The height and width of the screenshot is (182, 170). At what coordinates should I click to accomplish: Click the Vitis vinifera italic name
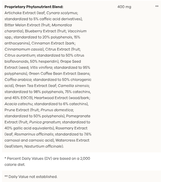41,67
